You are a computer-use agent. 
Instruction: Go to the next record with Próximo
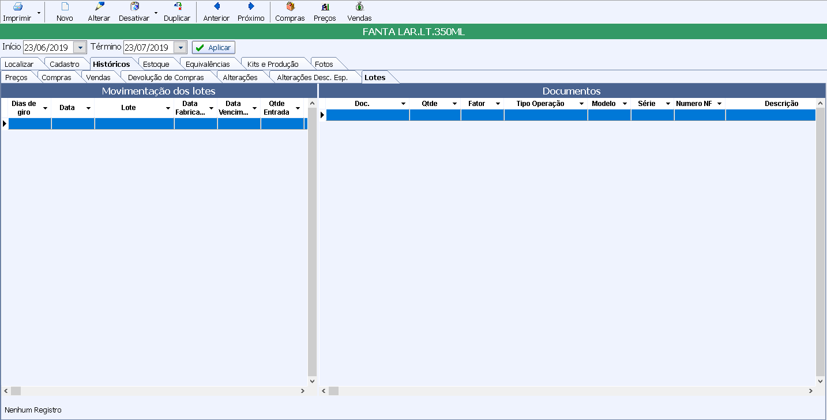[251, 12]
